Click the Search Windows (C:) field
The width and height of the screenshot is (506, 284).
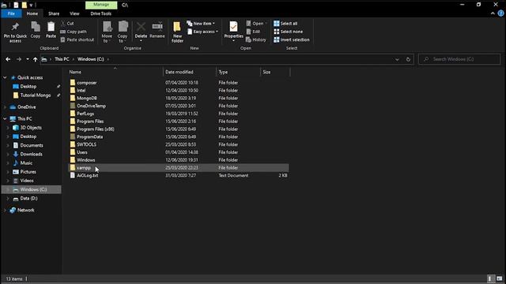[459, 59]
